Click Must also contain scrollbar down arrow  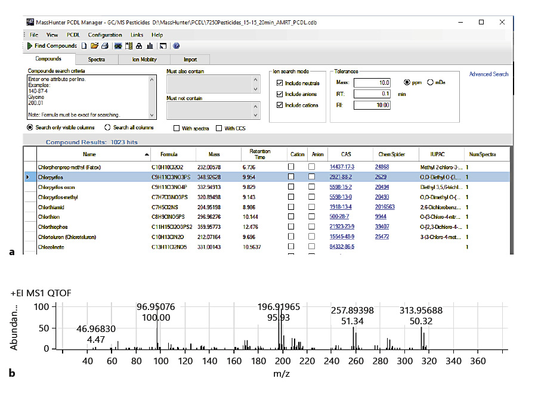(x=255, y=89)
